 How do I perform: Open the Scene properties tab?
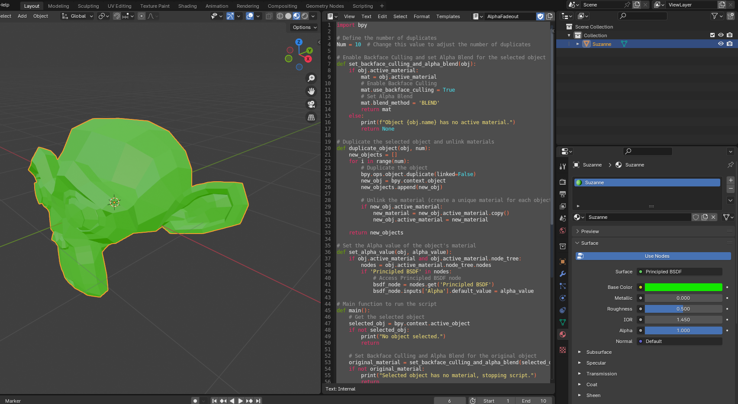click(563, 218)
